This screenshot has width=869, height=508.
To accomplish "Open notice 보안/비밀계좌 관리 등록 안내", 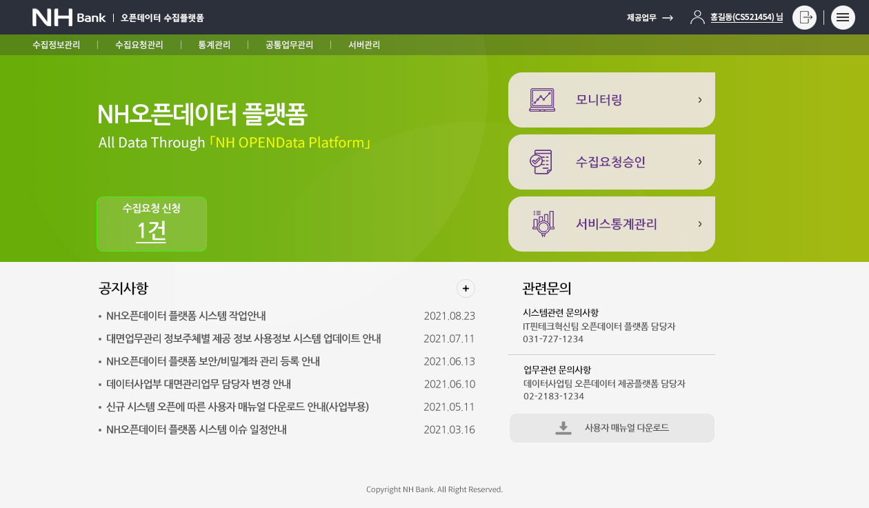I will pos(213,361).
